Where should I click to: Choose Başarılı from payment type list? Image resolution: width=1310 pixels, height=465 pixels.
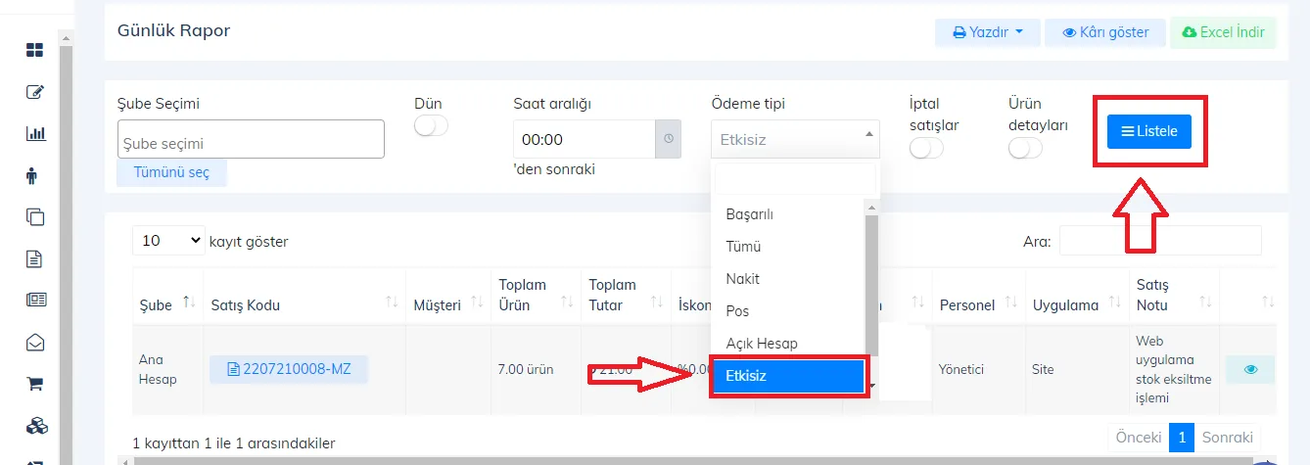[788, 213]
